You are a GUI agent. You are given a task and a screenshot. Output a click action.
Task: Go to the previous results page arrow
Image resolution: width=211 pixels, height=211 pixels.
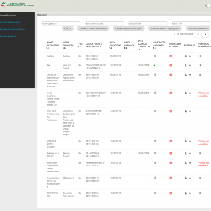(x=198, y=35)
